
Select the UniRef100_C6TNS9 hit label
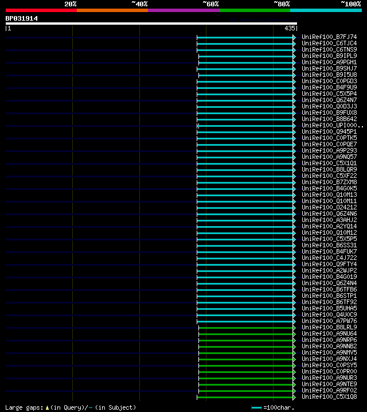[329, 50]
